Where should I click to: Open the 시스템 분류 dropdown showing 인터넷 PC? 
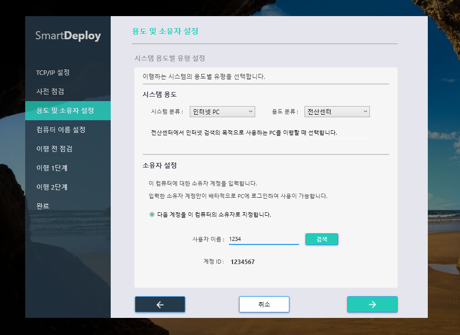tap(222, 112)
